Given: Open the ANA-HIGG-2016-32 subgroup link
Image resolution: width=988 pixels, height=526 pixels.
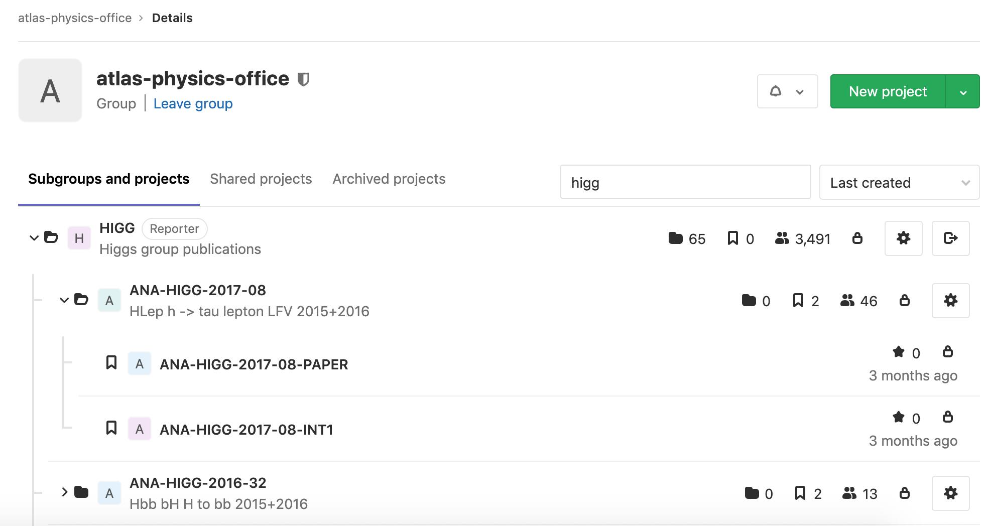Looking at the screenshot, I should (198, 483).
